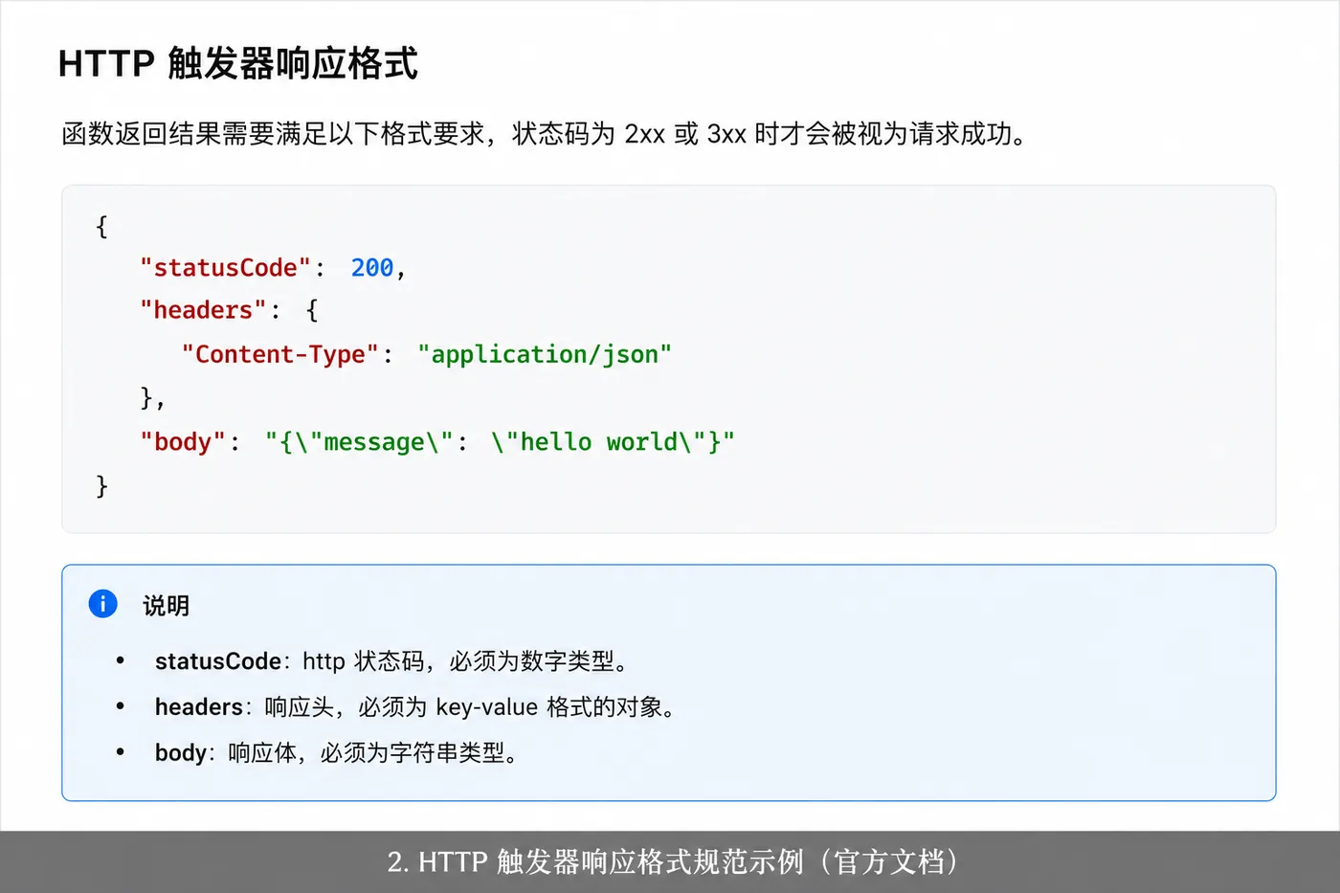
Task: Click the headers bullet about key-value 格式
Action: (x=415, y=707)
